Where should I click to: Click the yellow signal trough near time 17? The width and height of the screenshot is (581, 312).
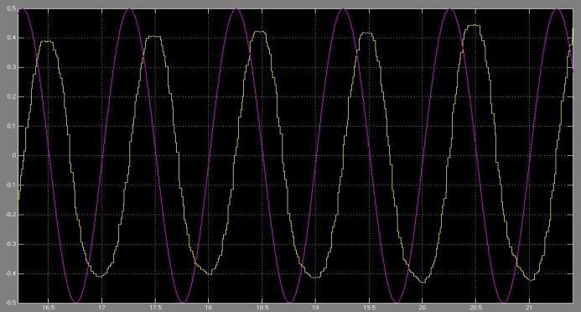pos(100,276)
